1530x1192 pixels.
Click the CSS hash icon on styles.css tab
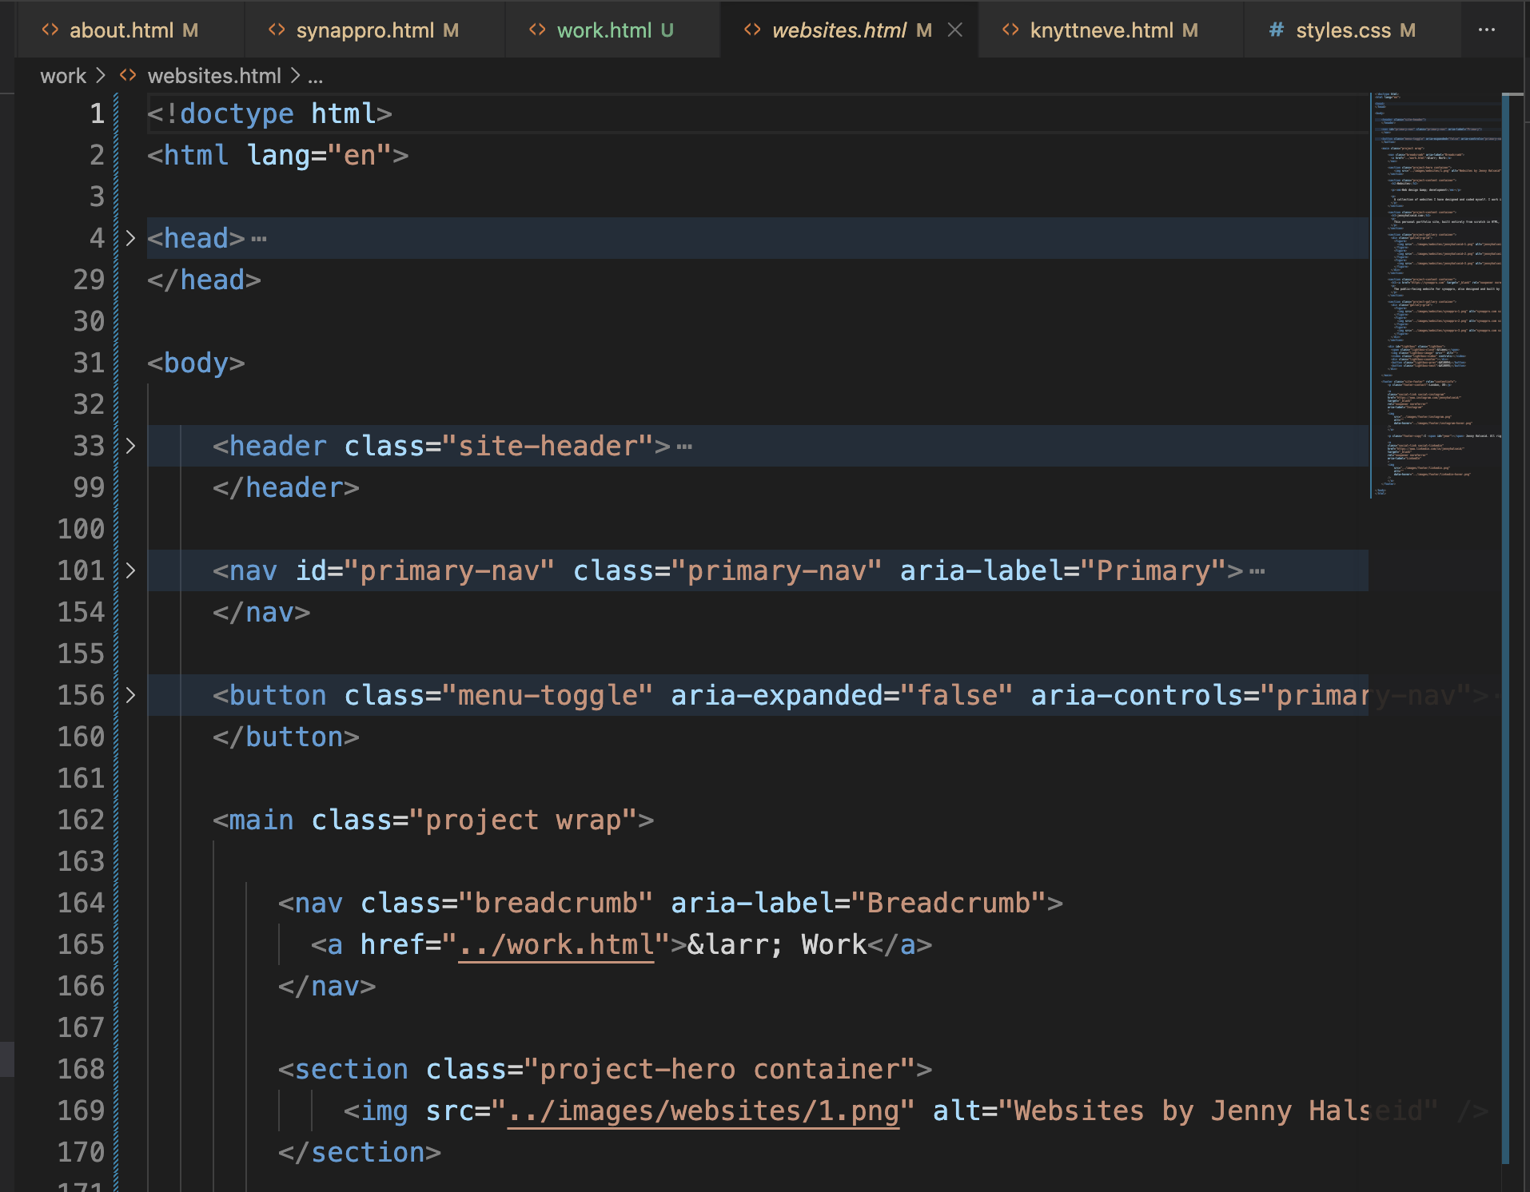[1277, 30]
